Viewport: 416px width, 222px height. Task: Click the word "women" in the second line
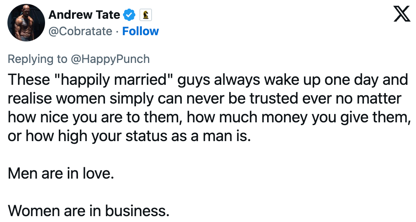pyautogui.click(x=81, y=98)
